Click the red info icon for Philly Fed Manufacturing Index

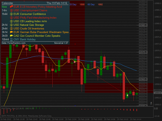tap(11, 18)
